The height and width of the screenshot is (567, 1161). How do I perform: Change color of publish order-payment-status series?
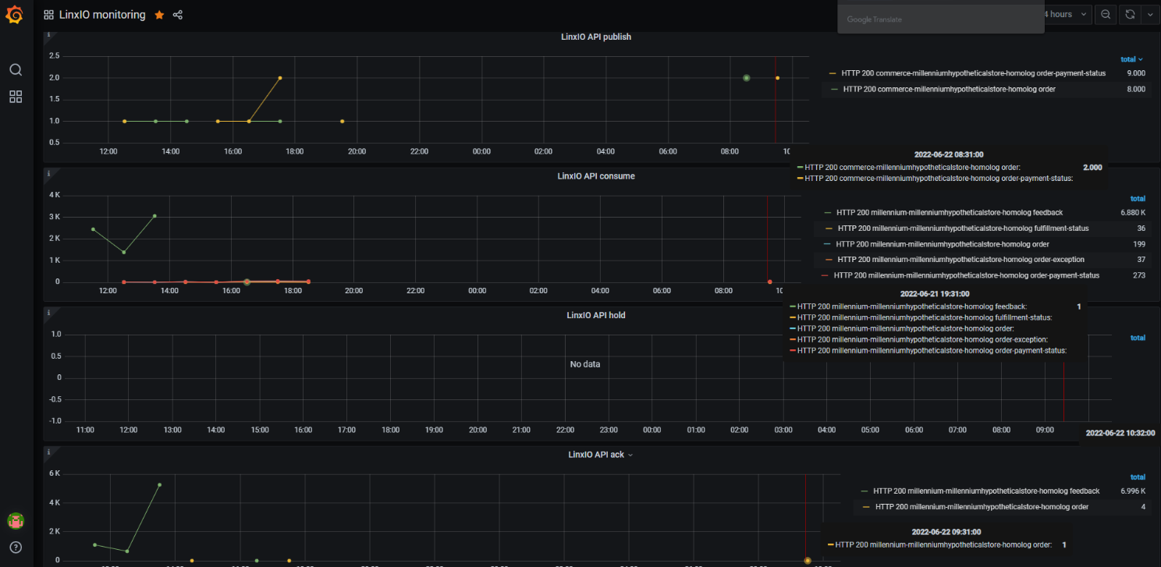[832, 73]
